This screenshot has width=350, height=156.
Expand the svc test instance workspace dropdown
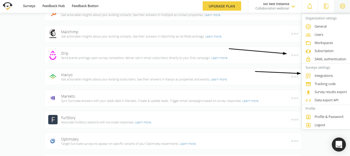[293, 6]
